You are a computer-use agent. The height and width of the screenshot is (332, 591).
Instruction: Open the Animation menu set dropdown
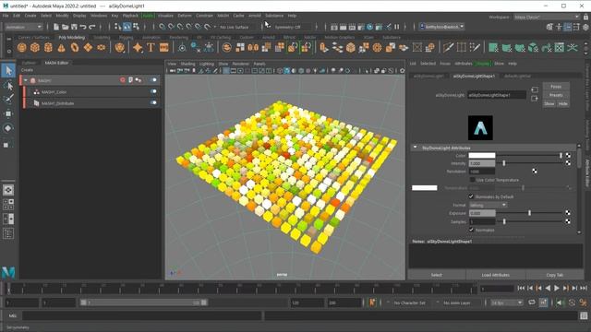24,27
